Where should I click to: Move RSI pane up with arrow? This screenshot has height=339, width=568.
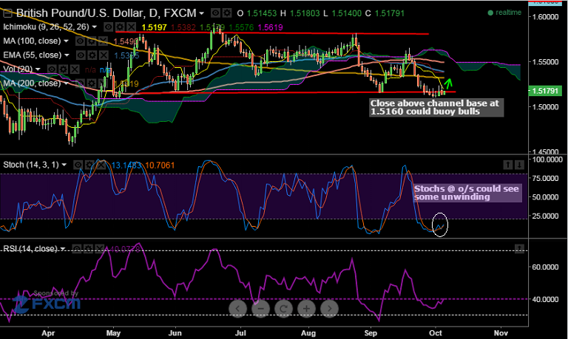(519, 249)
